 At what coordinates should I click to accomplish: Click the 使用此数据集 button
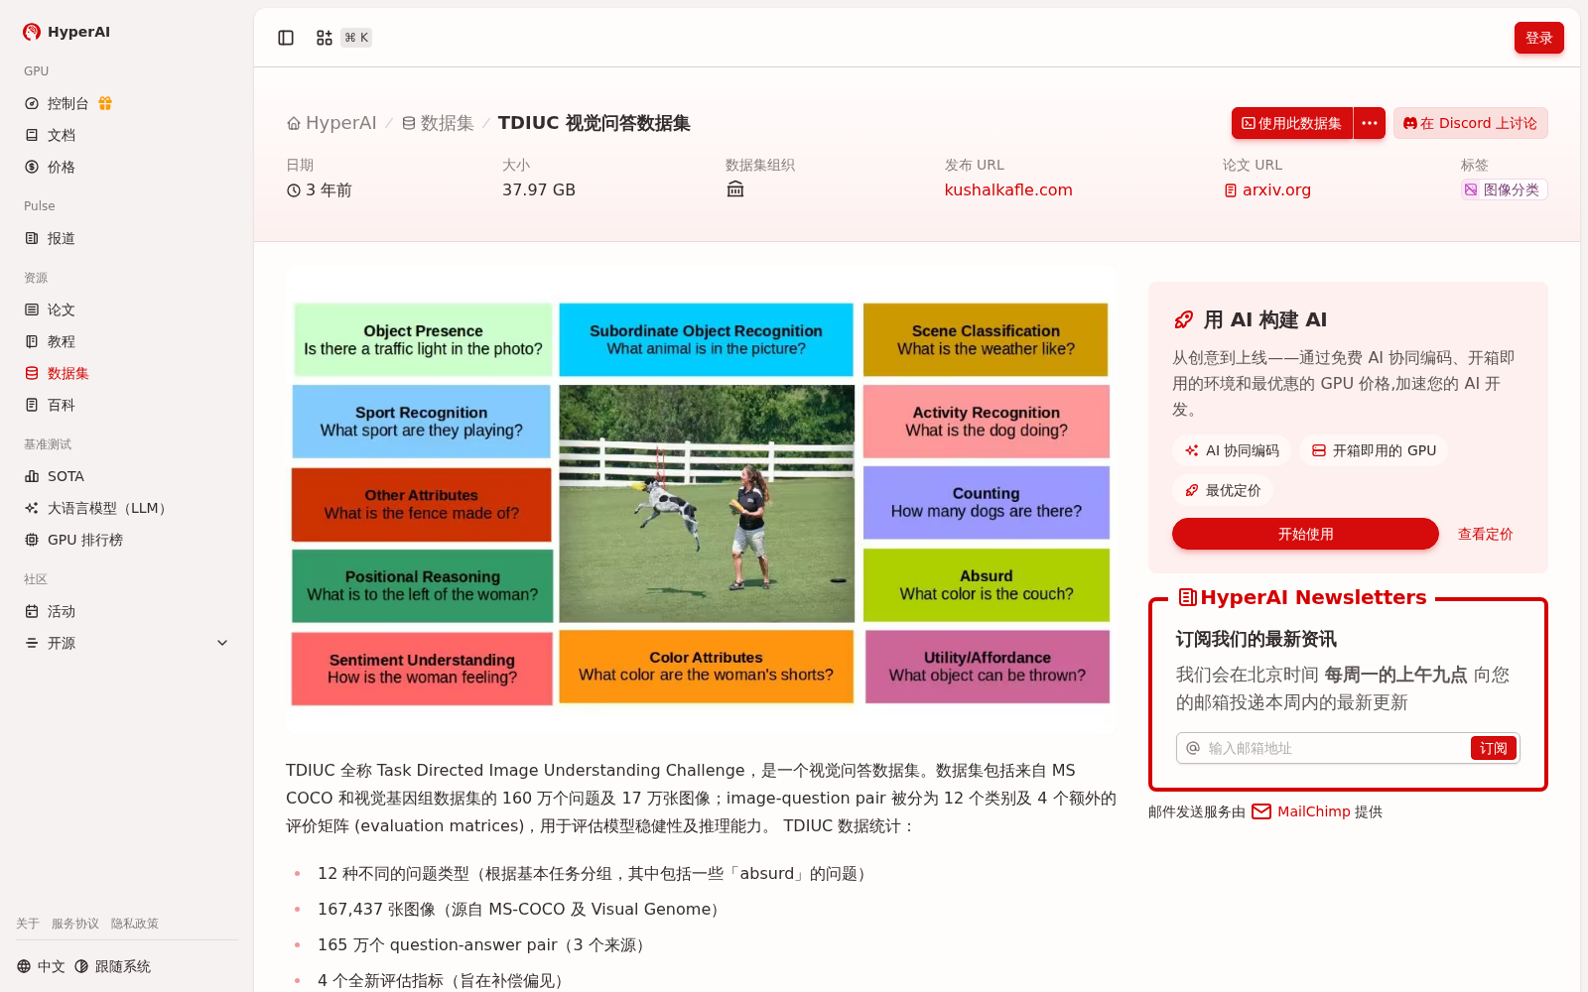[1292, 123]
